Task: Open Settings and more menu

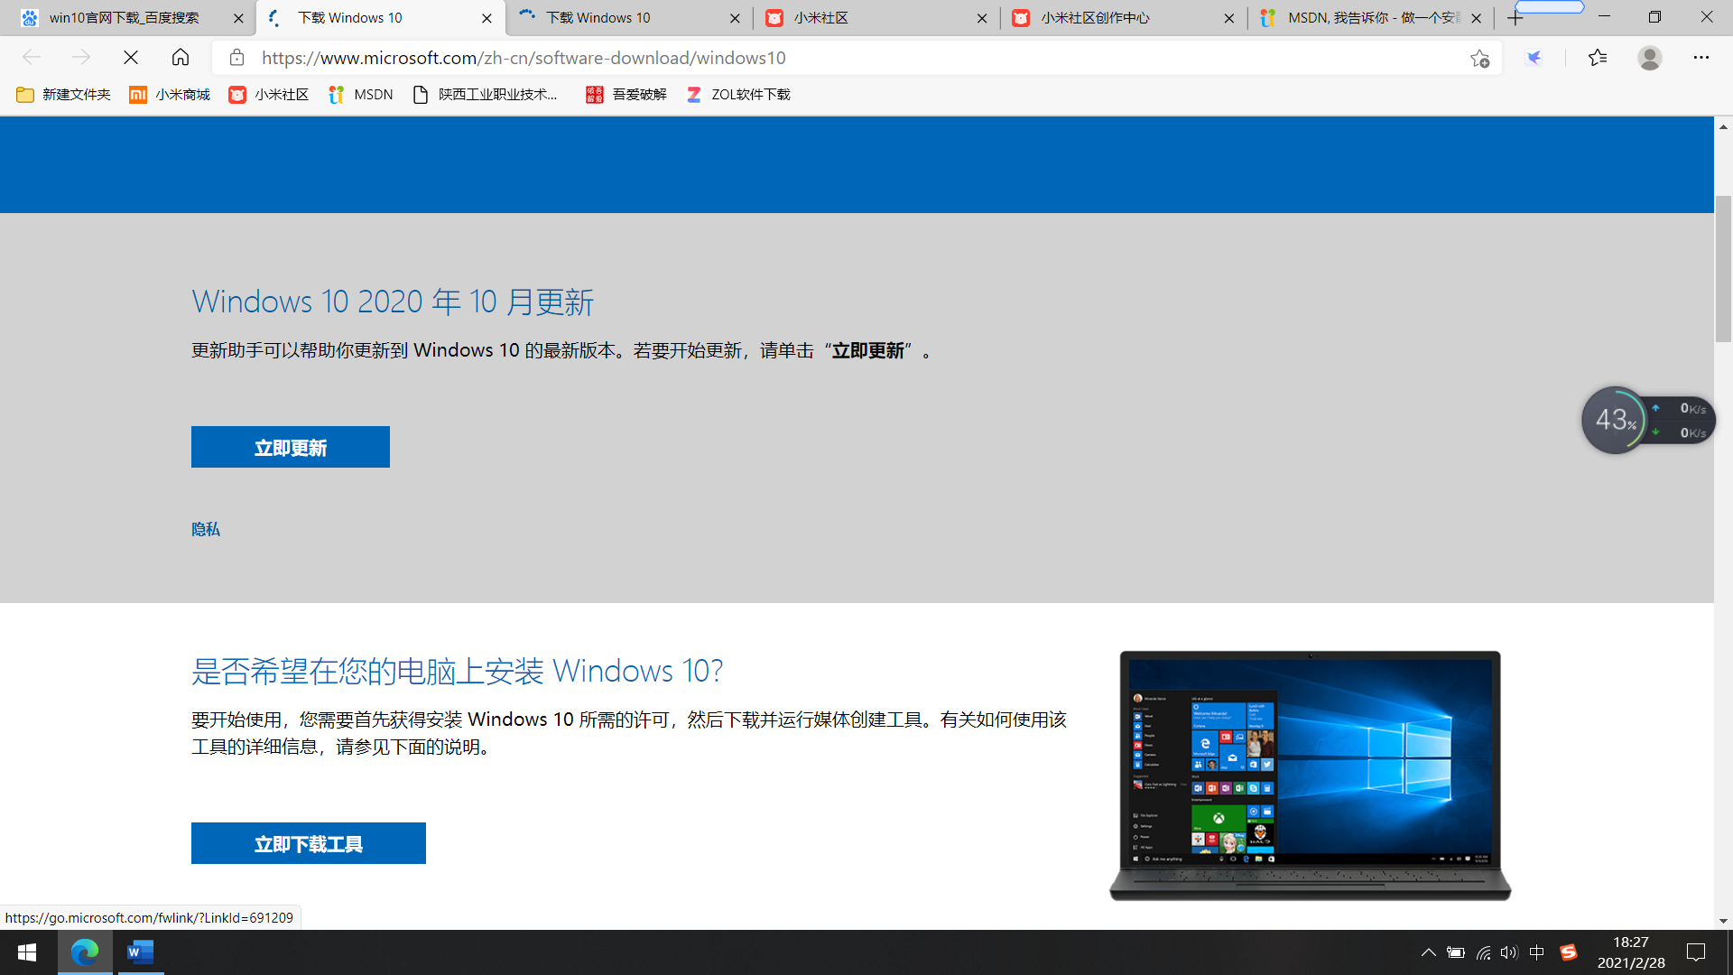Action: (1701, 58)
